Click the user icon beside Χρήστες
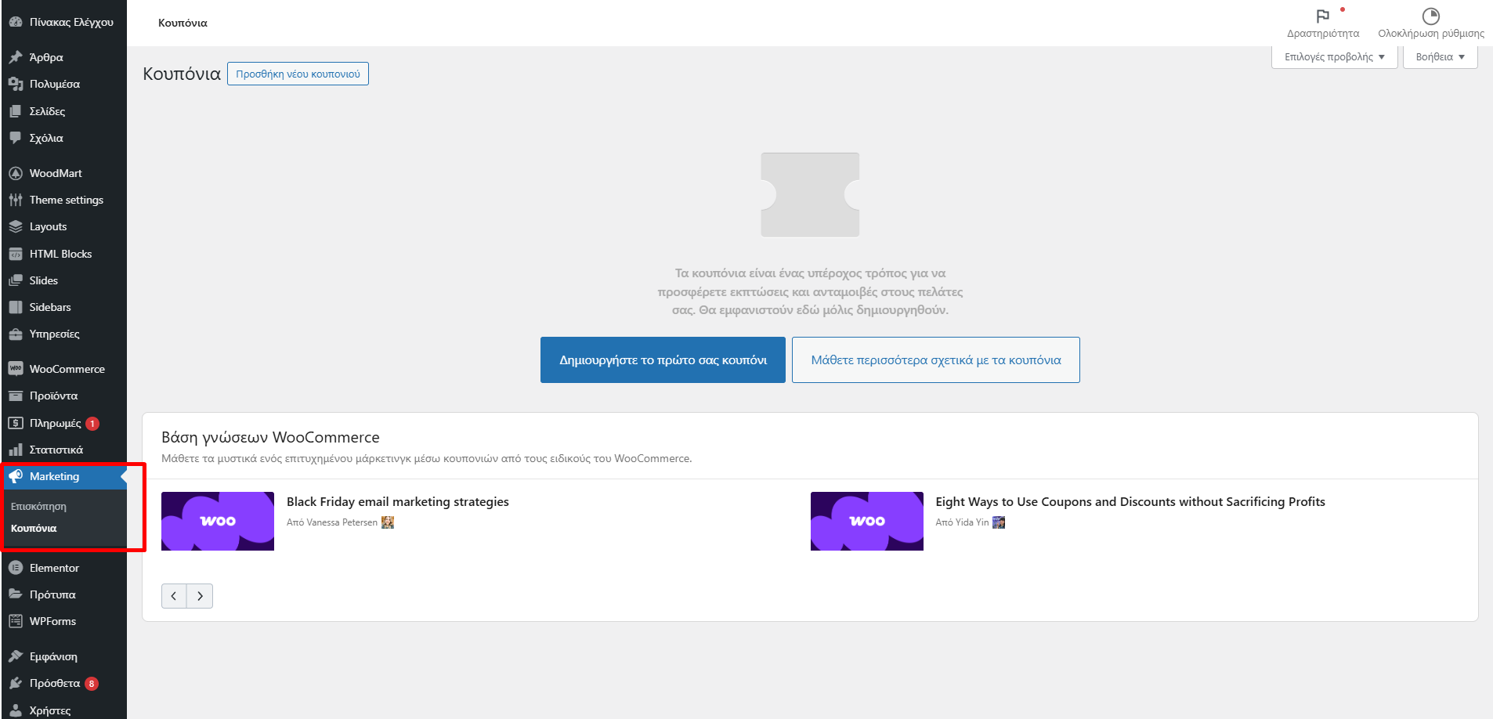Image resolution: width=1493 pixels, height=719 pixels. point(16,710)
